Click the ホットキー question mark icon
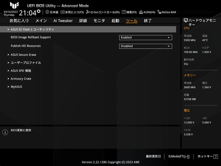Image resolution: width=221 pixels, height=166 pixels. (x=215, y=156)
